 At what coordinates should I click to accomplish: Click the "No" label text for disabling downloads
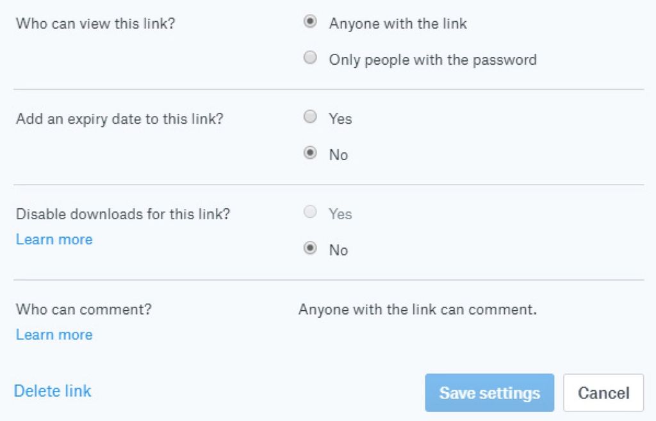point(338,250)
